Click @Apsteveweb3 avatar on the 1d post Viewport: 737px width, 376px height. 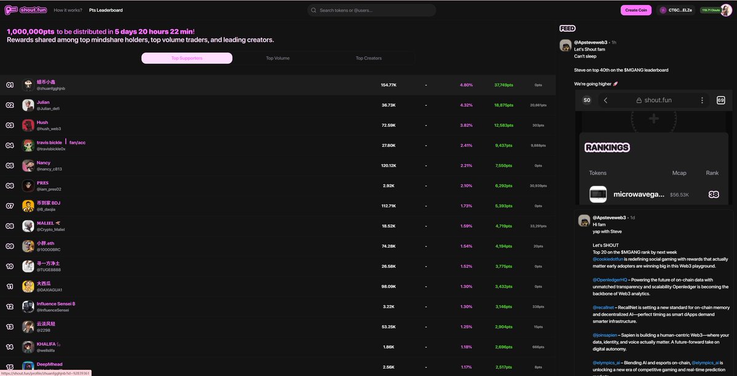tap(584, 221)
